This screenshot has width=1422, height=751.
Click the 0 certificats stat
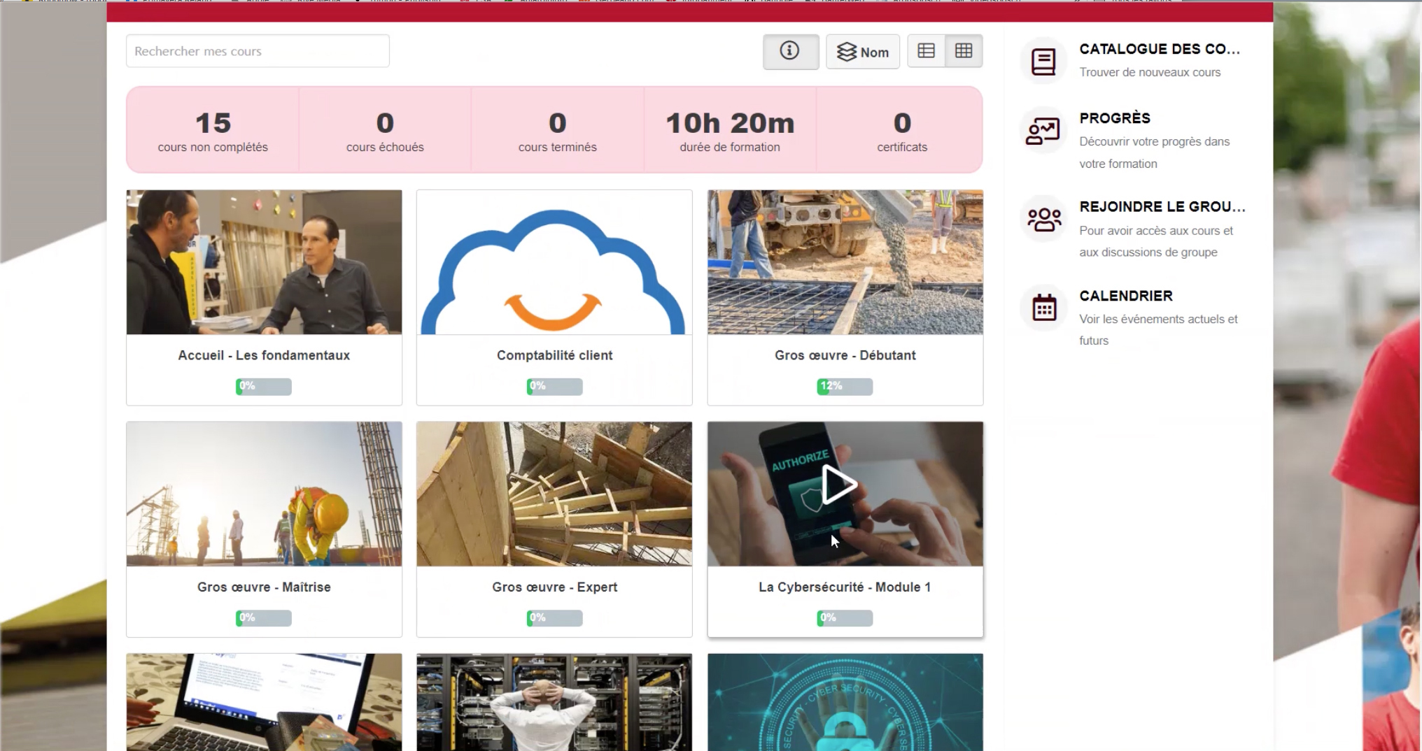coord(902,131)
